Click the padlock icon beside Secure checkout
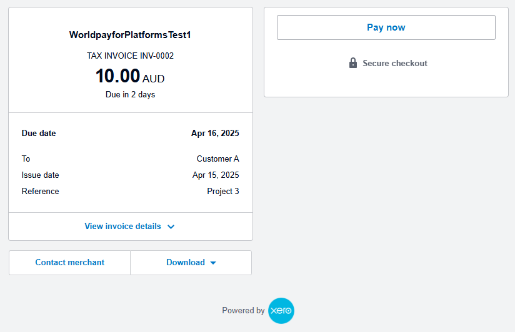The height and width of the screenshot is (332, 515). (353, 63)
